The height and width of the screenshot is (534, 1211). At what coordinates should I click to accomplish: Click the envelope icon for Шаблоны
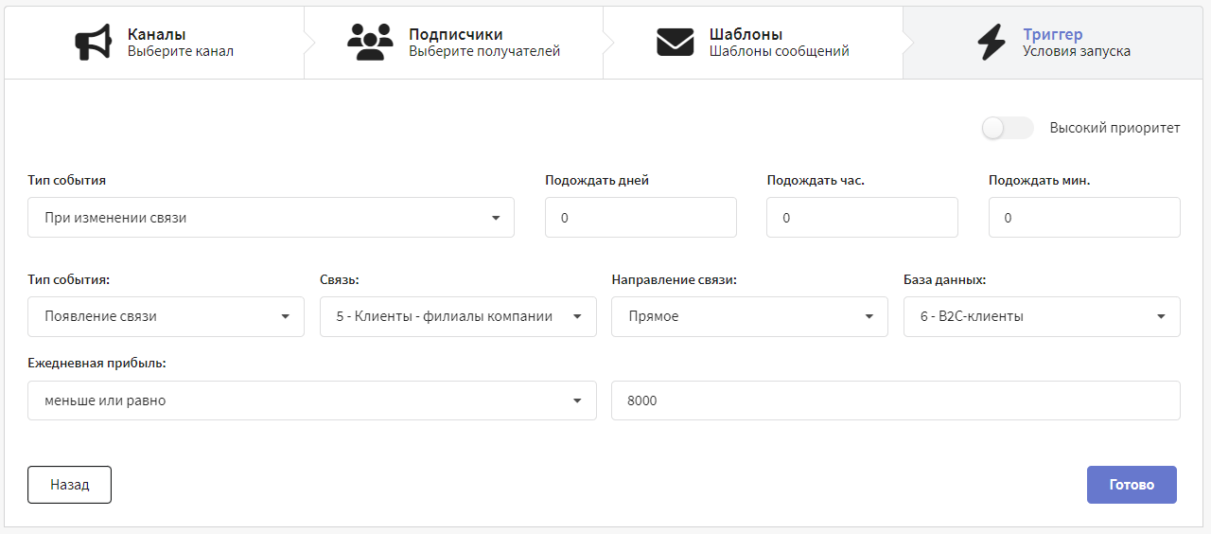(x=676, y=43)
